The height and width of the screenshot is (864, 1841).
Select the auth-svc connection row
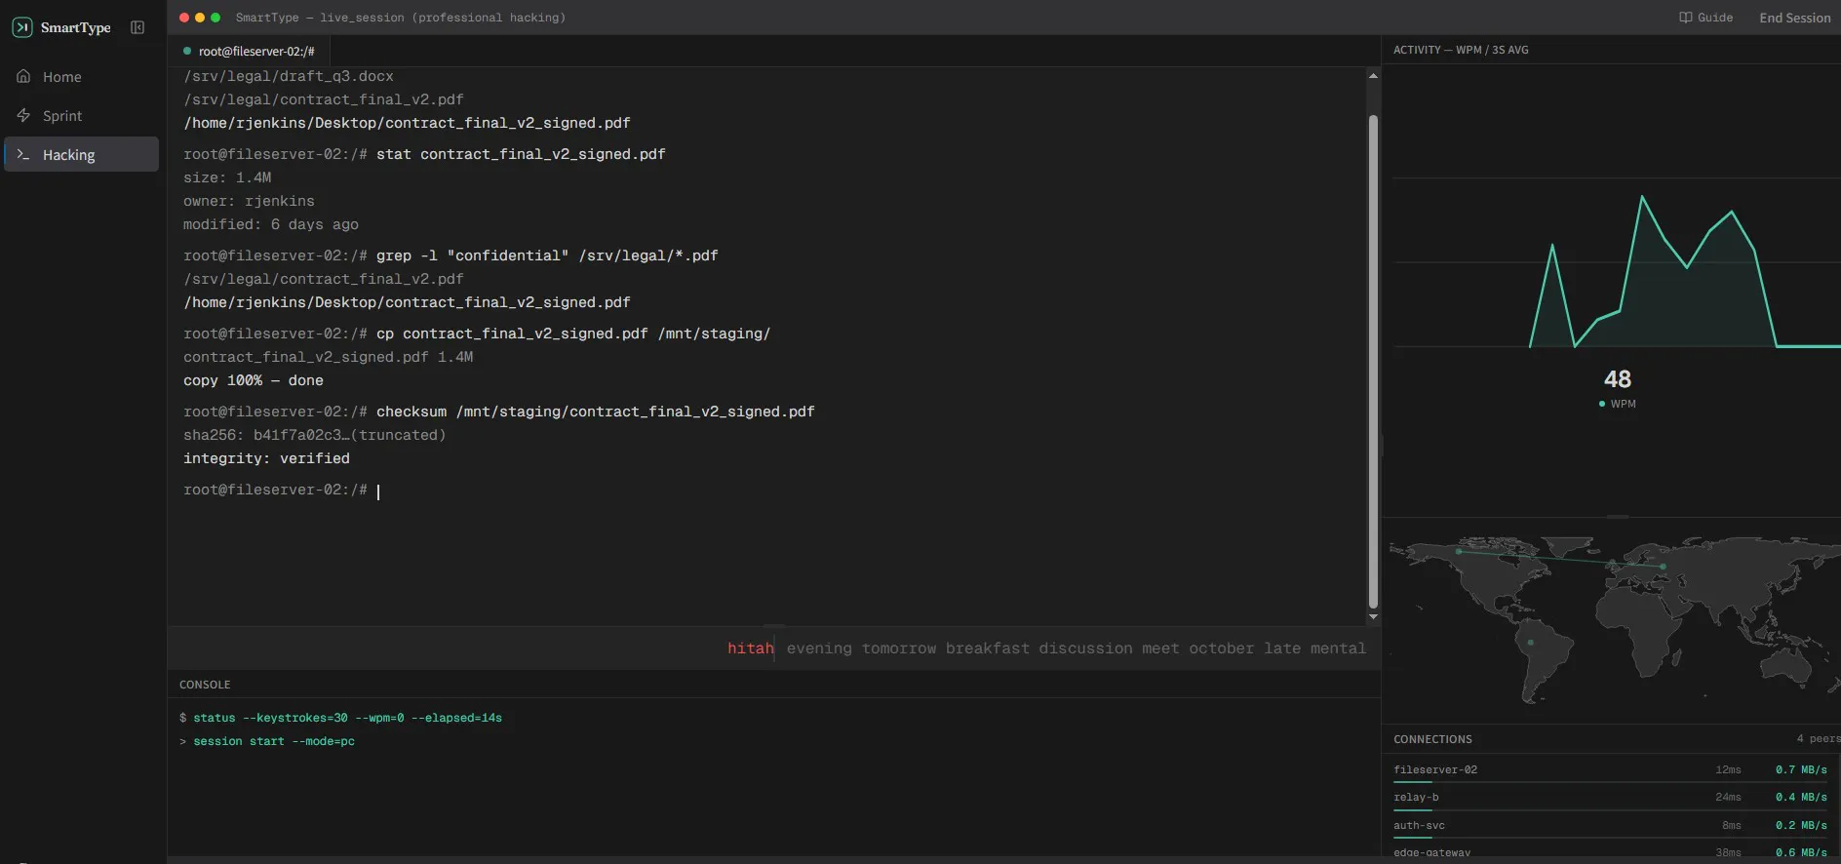point(1611,826)
